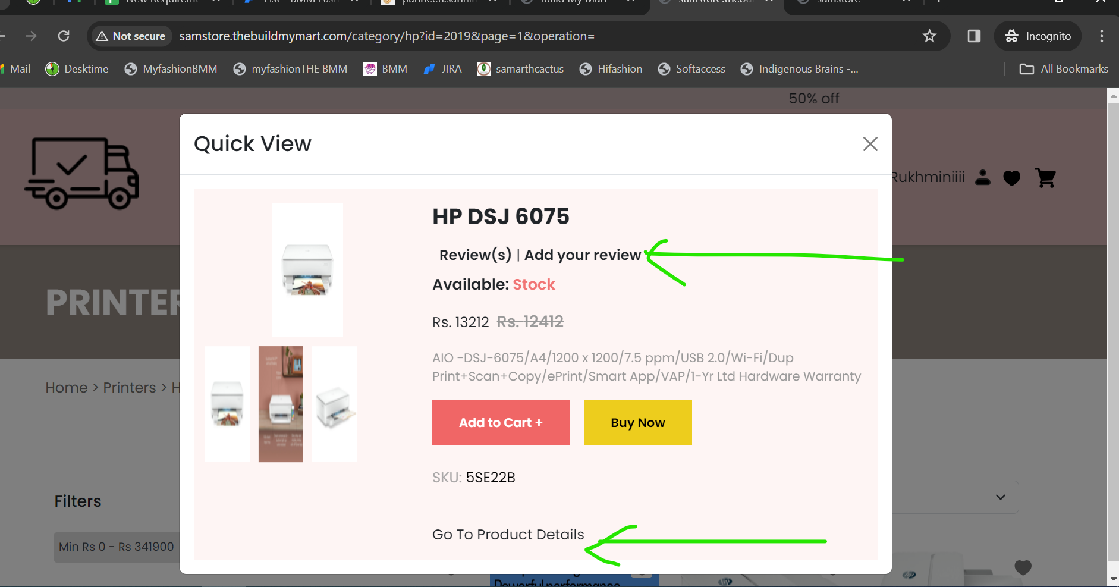Bookmark this page with the star icon
The width and height of the screenshot is (1119, 587).
coord(929,36)
